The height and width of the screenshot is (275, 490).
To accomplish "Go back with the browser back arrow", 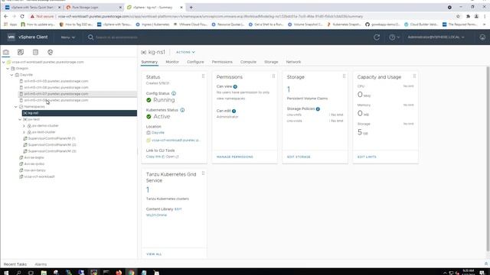I will [5, 16].
